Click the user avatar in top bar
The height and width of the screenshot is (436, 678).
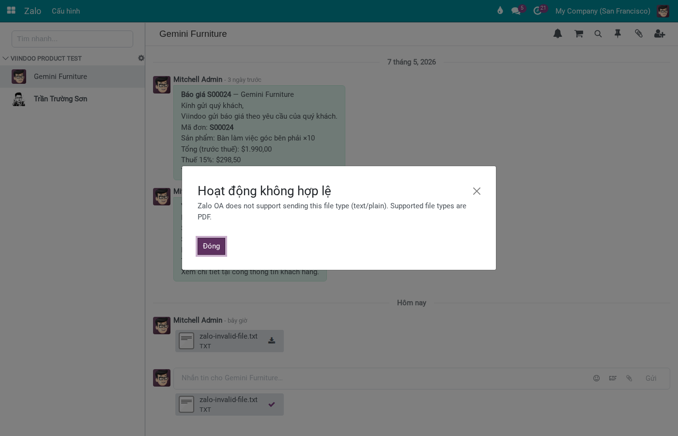tap(663, 11)
